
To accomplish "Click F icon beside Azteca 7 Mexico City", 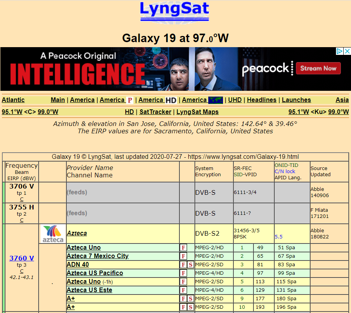I will (183, 256).
